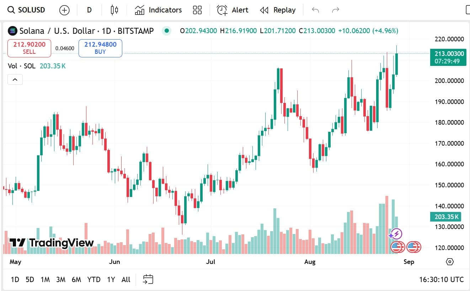Open the D timeframe interval dropdown
The width and height of the screenshot is (470, 291).
click(x=89, y=10)
